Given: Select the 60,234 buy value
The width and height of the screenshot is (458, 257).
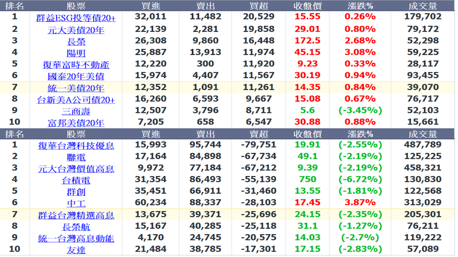Looking at the screenshot, I should 151,203.
